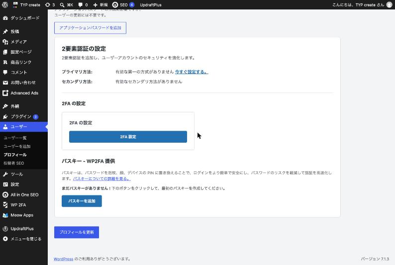Click the 設定 sliders icon
Image resolution: width=395 pixels, height=265 pixels.
coord(5,184)
